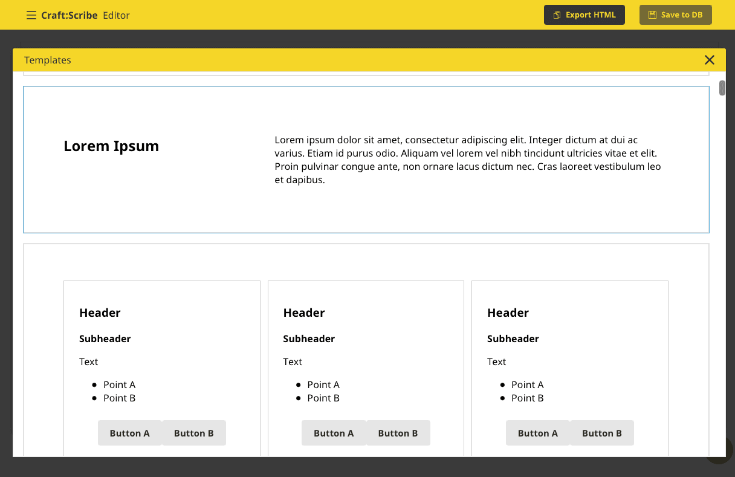
Task: Click the Export HTML button
Action: [x=584, y=15]
